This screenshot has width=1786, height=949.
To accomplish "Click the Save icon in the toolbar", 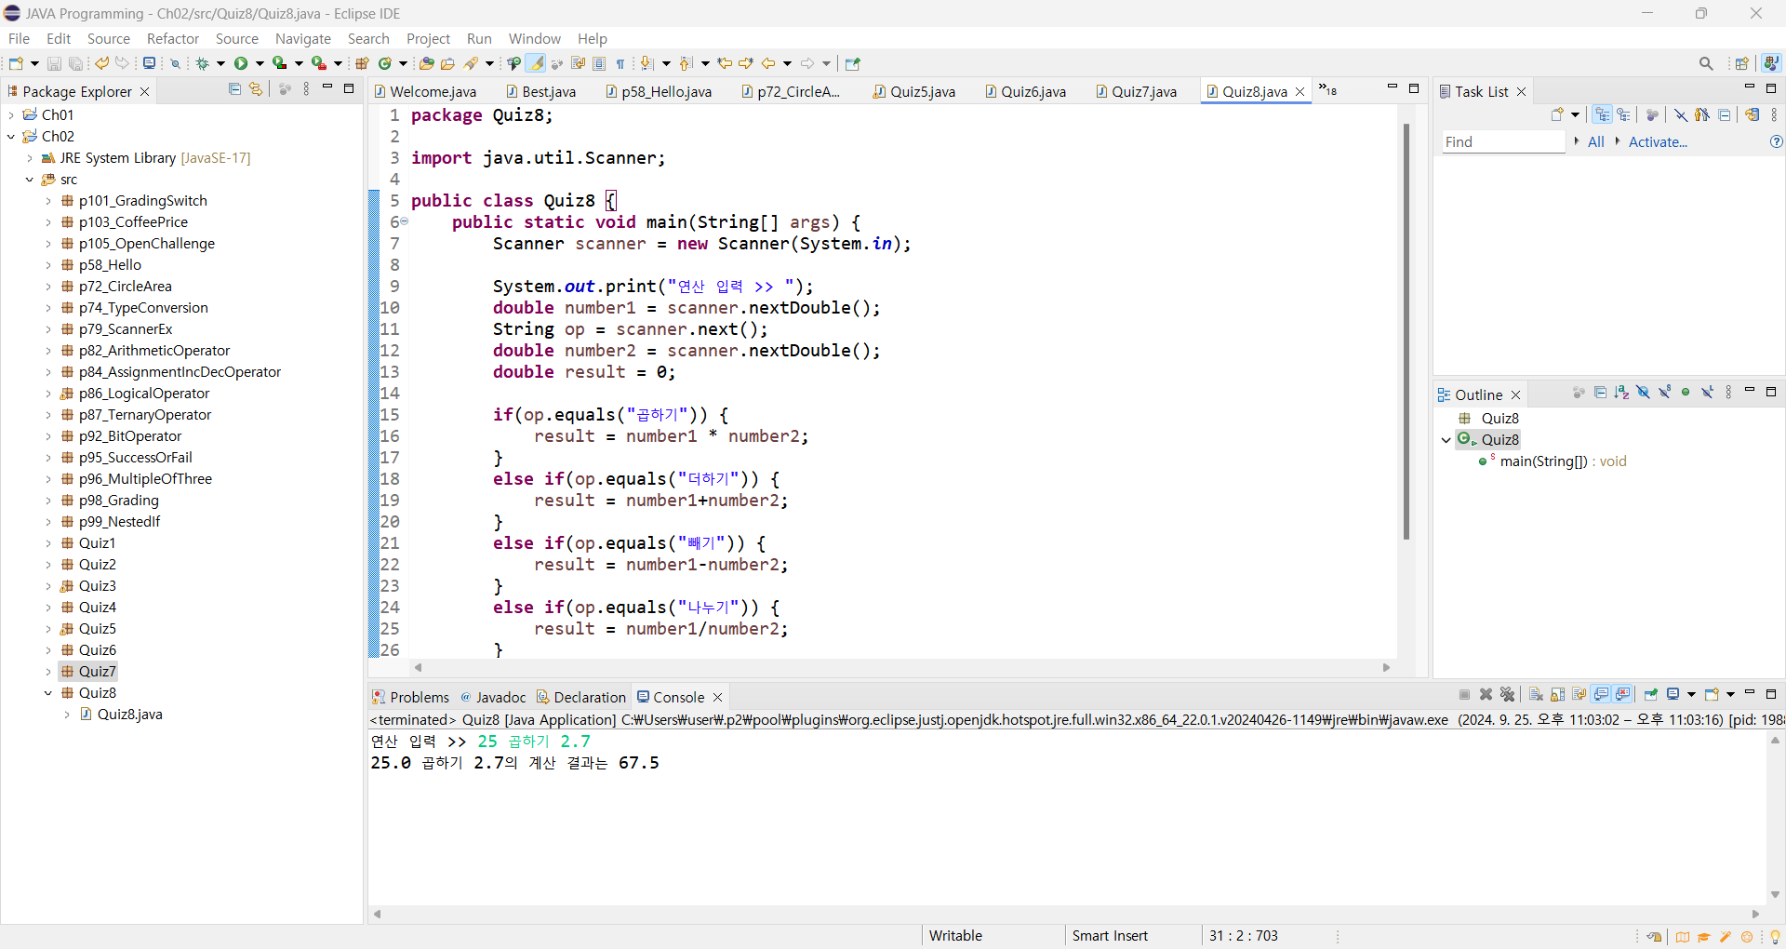I will 54,63.
